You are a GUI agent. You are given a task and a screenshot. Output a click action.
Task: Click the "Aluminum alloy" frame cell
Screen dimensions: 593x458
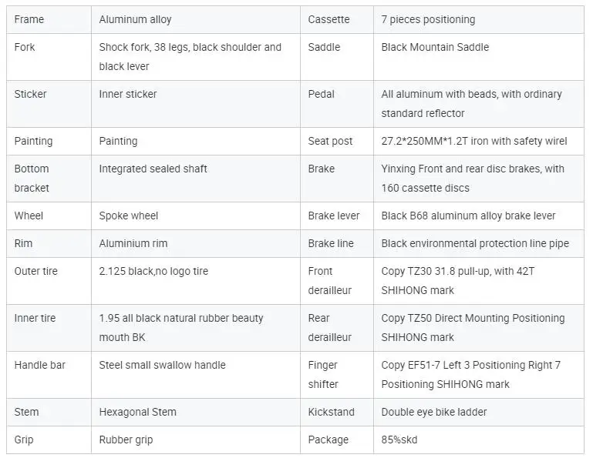click(136, 19)
